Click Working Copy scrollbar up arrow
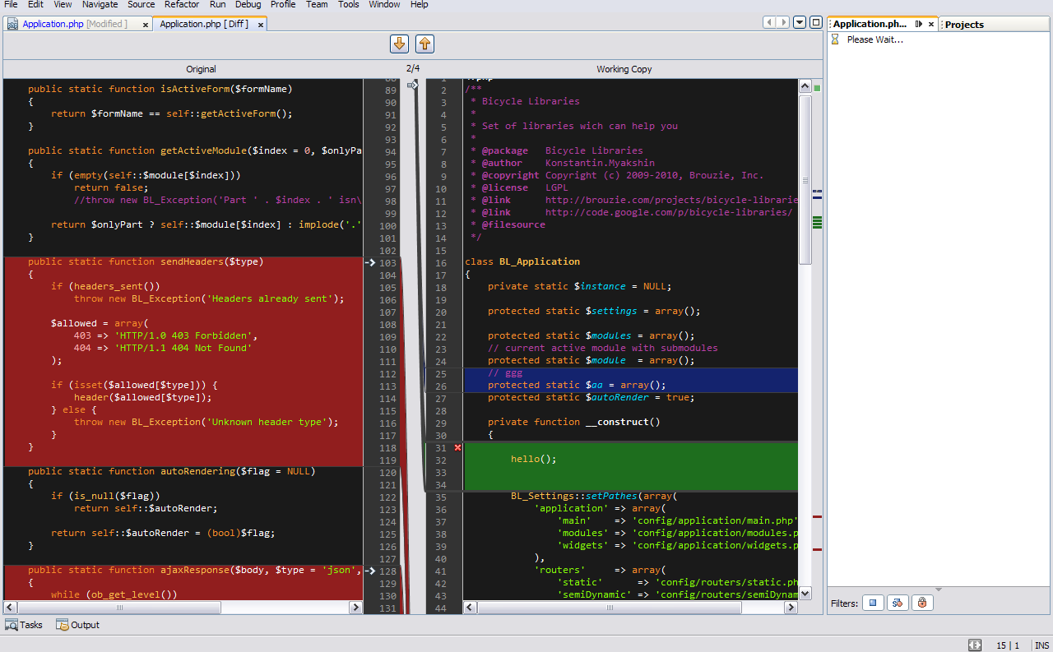The image size is (1053, 652). 805,86
